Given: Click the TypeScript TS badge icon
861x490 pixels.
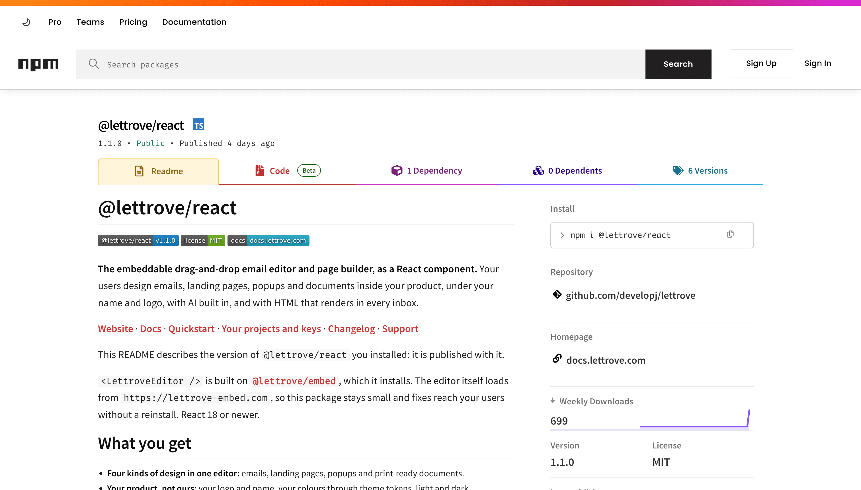Looking at the screenshot, I should click(198, 125).
